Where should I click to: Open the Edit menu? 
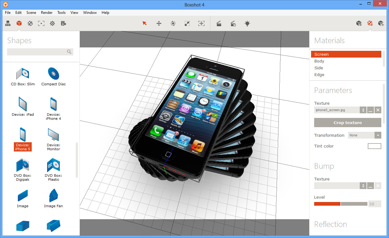pyautogui.click(x=18, y=13)
